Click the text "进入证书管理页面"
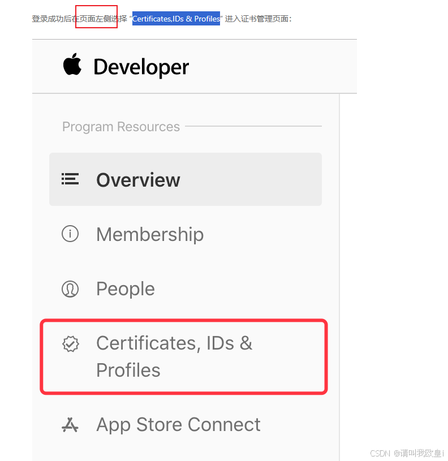Screen dimensions: 448x461 257,19
